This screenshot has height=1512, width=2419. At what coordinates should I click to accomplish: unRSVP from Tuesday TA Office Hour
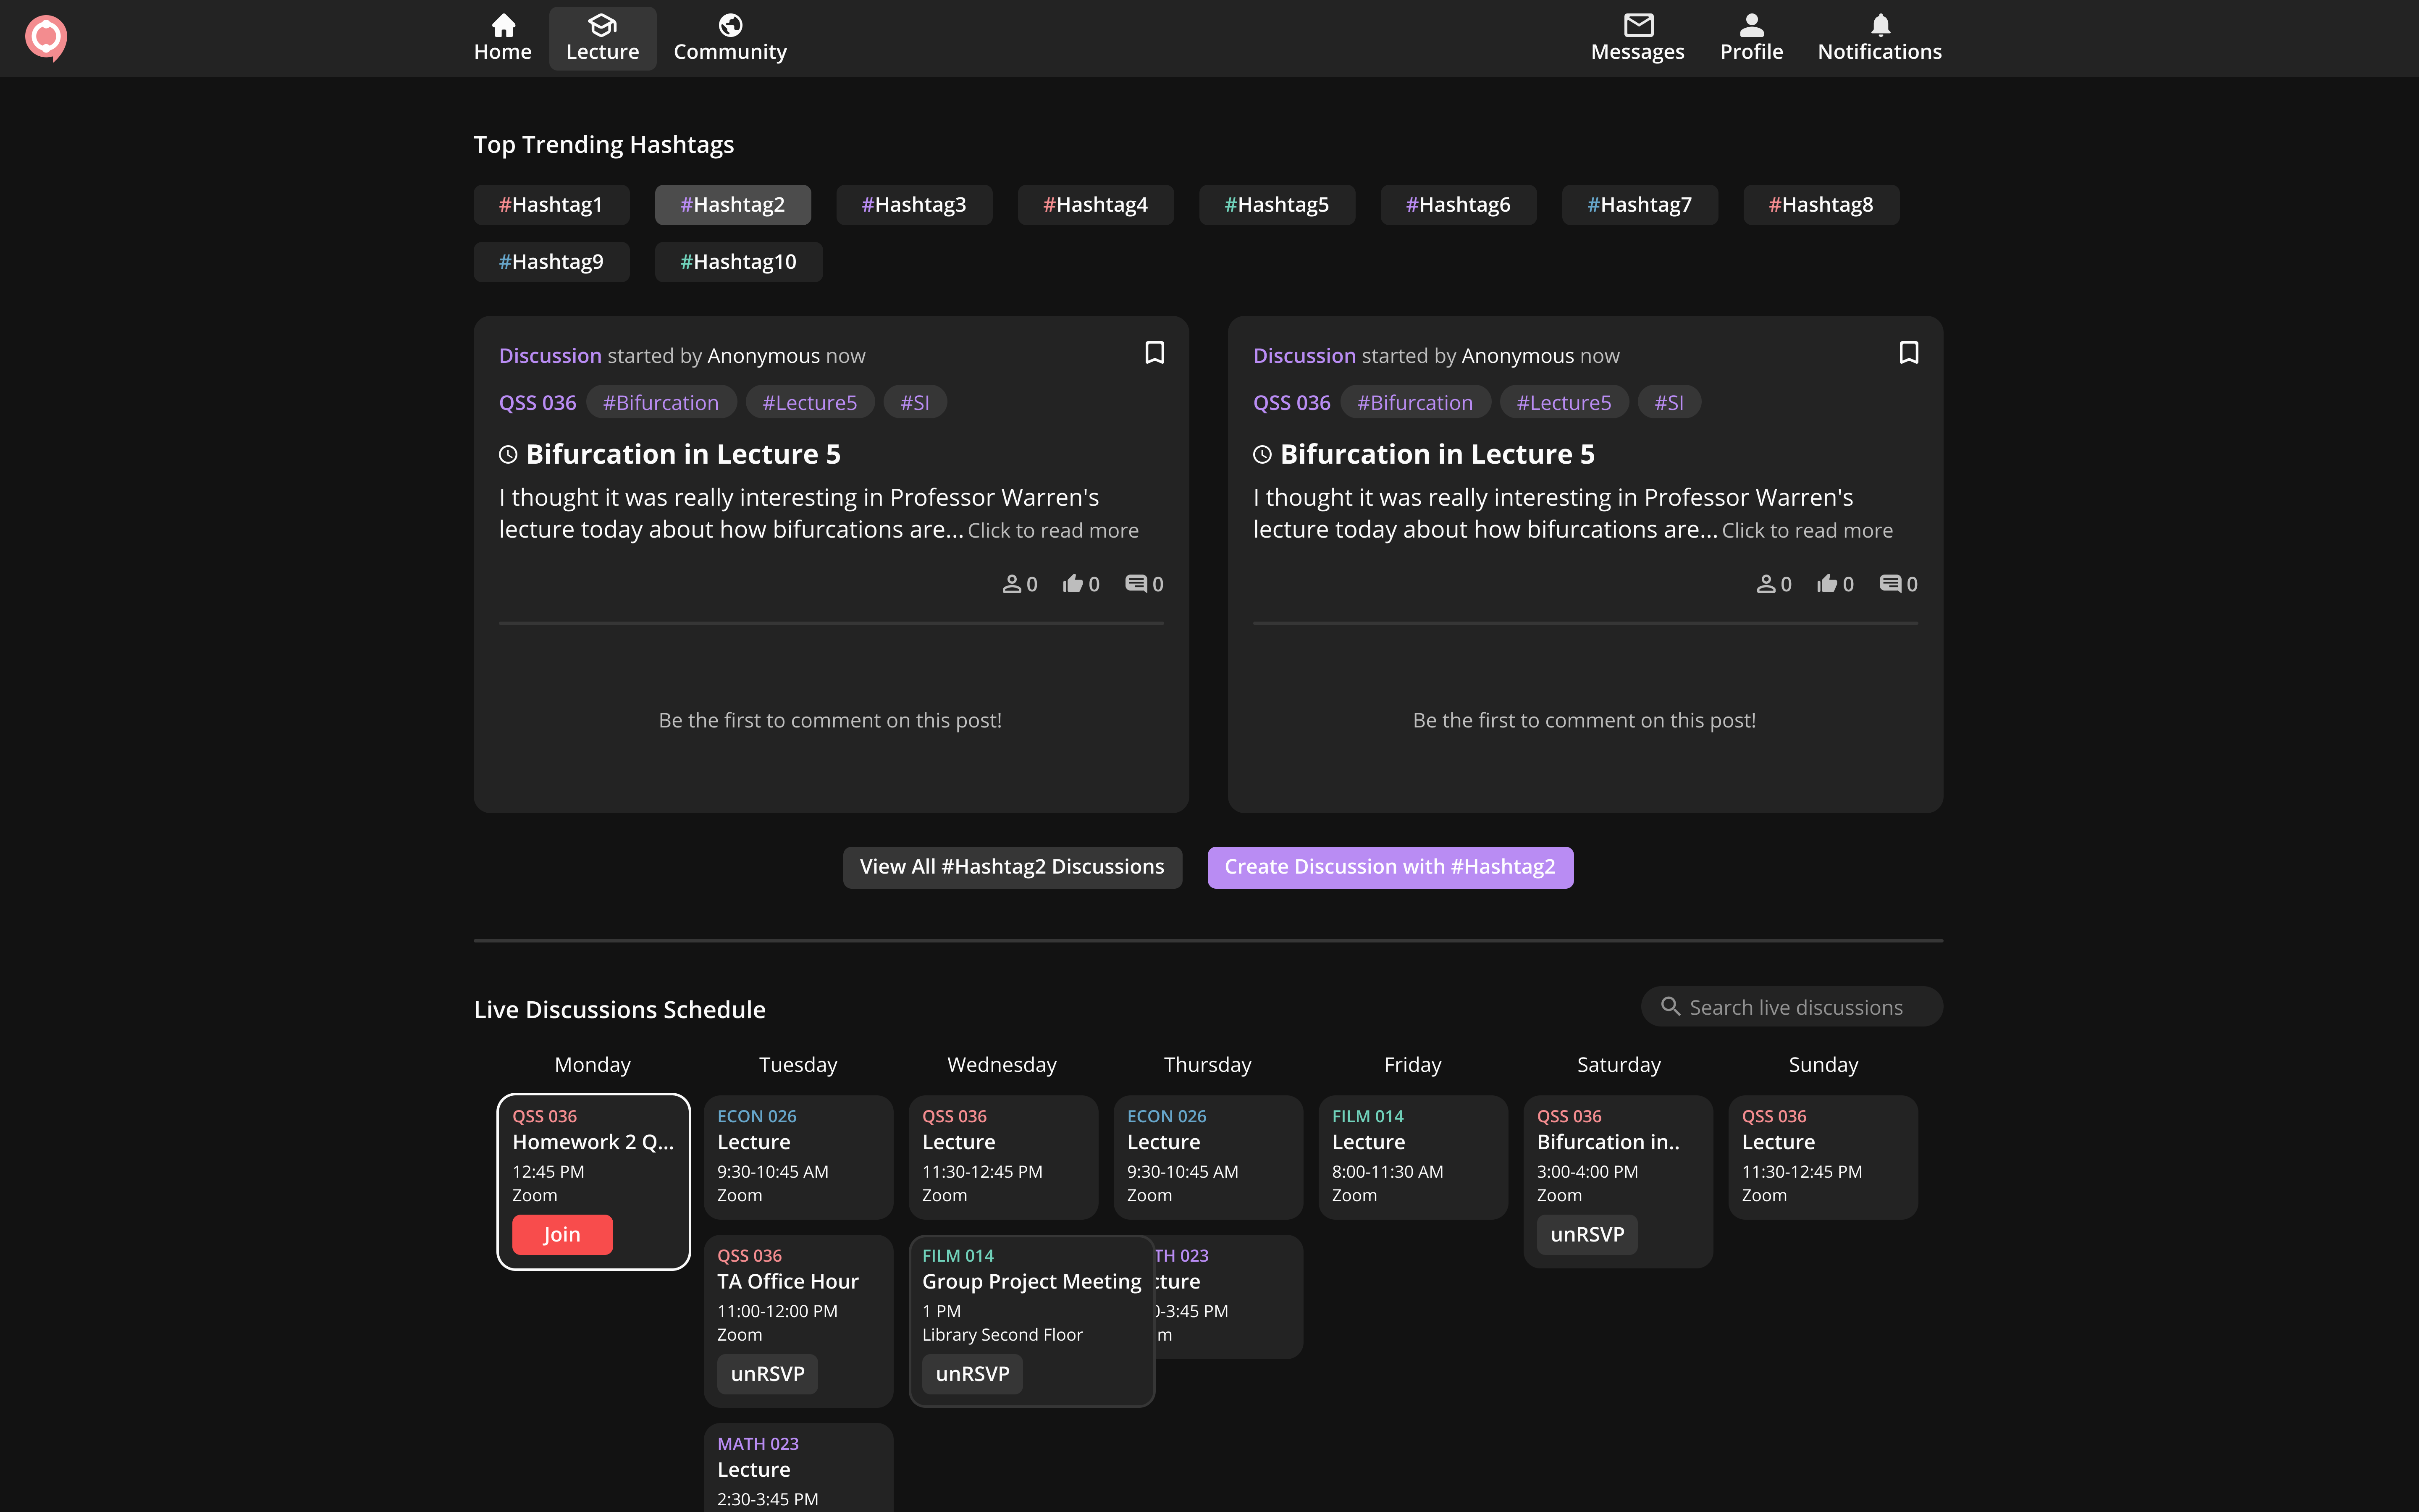[768, 1374]
